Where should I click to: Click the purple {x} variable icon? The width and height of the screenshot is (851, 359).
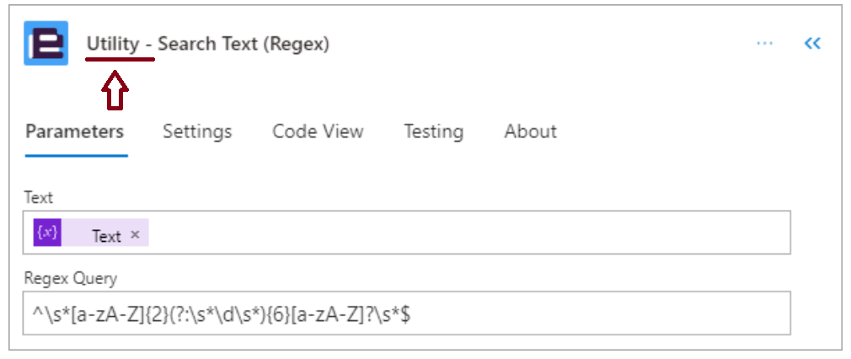(x=47, y=233)
